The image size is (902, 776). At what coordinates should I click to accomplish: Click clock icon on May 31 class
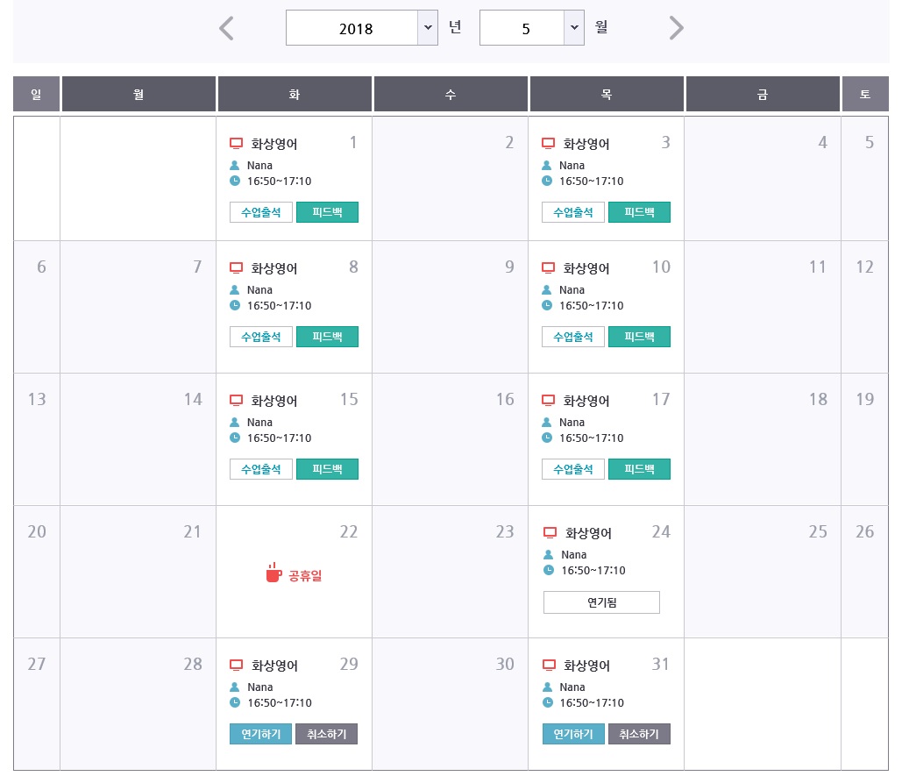click(547, 702)
